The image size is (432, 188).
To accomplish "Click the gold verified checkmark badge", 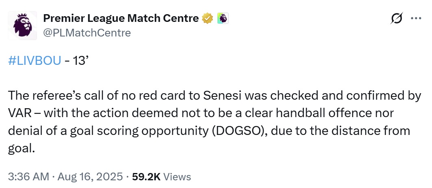I will [x=207, y=18].
